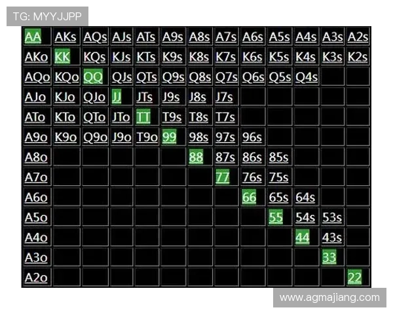Toggle the green 22 pair cell
The image size is (393, 314).
point(354,277)
